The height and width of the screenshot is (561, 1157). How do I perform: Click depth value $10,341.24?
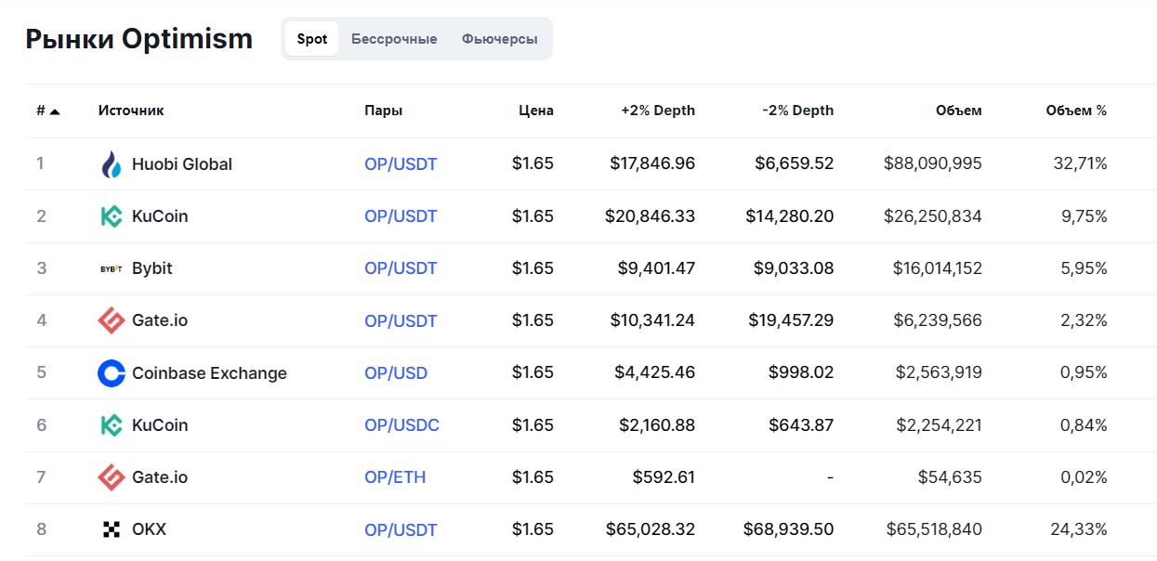click(652, 320)
